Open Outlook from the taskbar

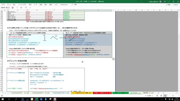(x=41, y=99)
